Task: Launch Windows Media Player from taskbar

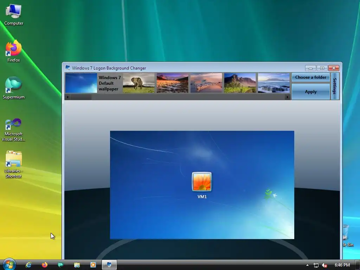Action: pos(93,265)
